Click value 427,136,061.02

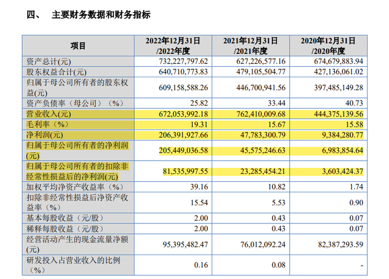tap(338, 72)
